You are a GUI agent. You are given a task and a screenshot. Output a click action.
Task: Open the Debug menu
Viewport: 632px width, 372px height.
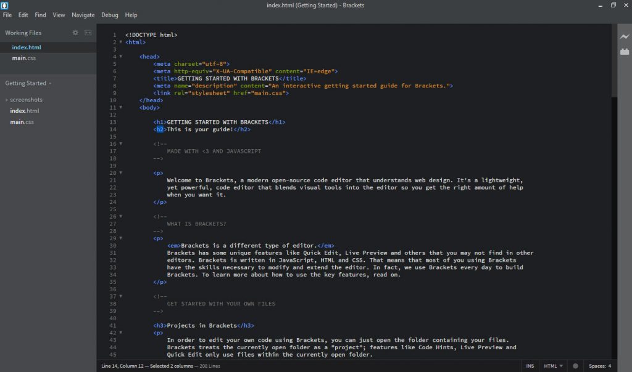[x=109, y=15]
